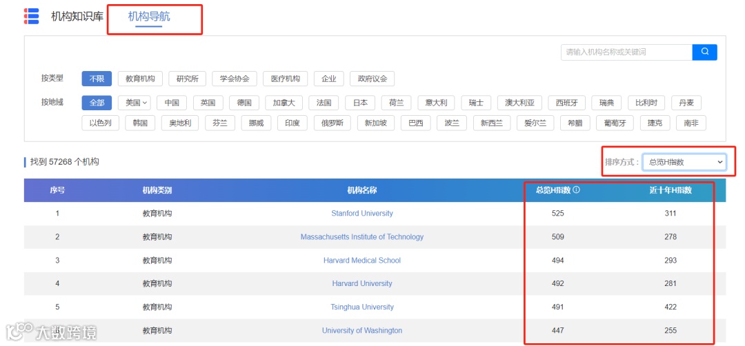Filter region by 瑞典
Screen dimensions: 745x346
click(x=607, y=103)
